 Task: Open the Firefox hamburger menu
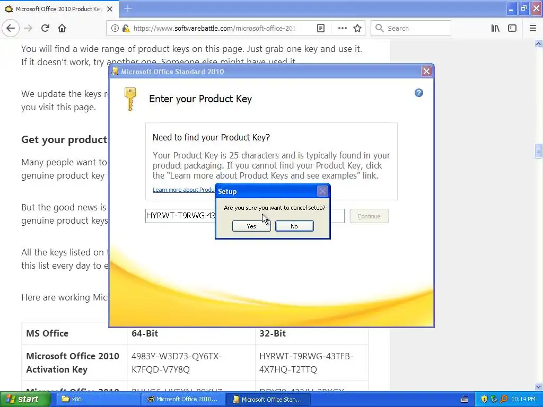533,28
